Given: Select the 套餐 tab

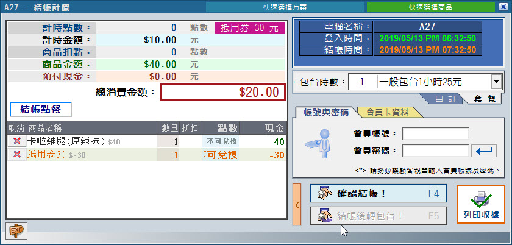Looking at the screenshot, I should click(x=478, y=99).
